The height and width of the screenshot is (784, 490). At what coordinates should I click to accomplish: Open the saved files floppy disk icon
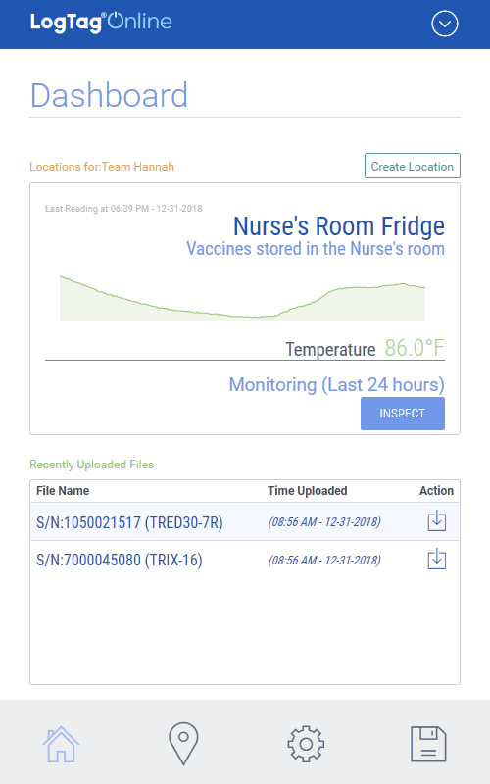click(x=428, y=744)
